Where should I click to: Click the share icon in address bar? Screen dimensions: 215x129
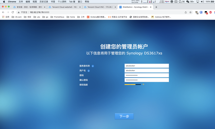186,12
